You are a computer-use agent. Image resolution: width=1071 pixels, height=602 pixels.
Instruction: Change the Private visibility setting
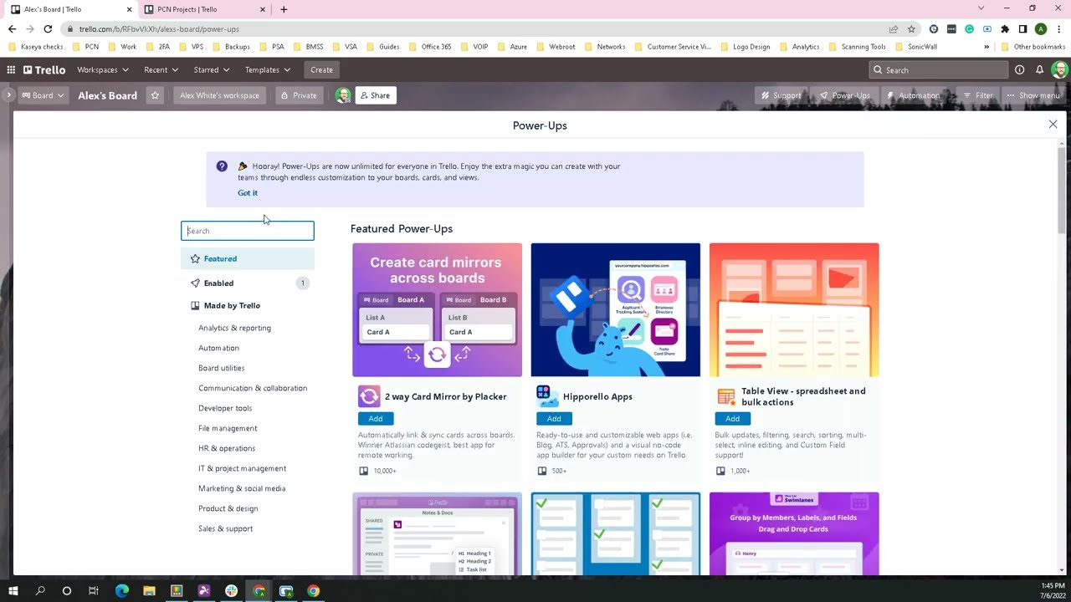pos(299,95)
